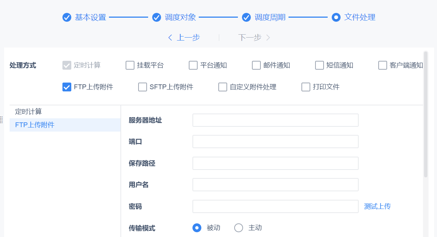Enable the 平台通知 checkbox

[193, 65]
